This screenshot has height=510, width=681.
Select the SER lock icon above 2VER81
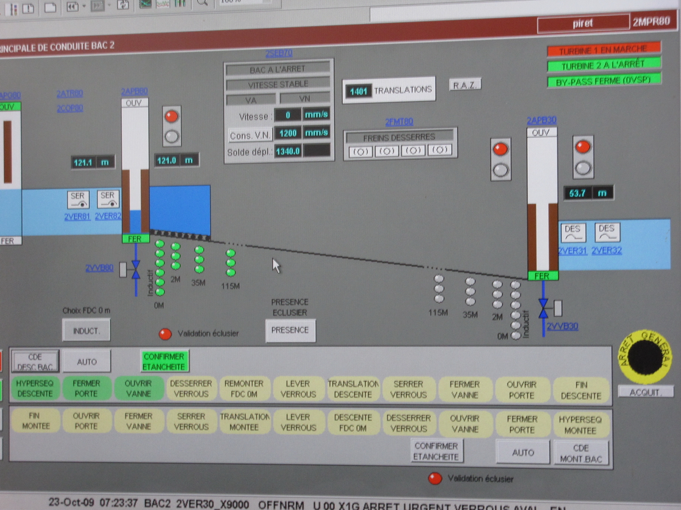pos(78,199)
